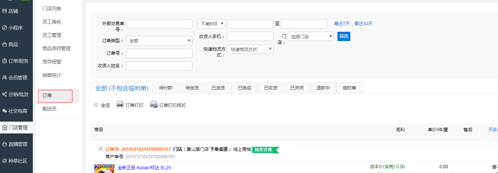This screenshot has height=173, width=498.
Task: Tick the 全选 select-all checkbox
Action: click(96, 105)
